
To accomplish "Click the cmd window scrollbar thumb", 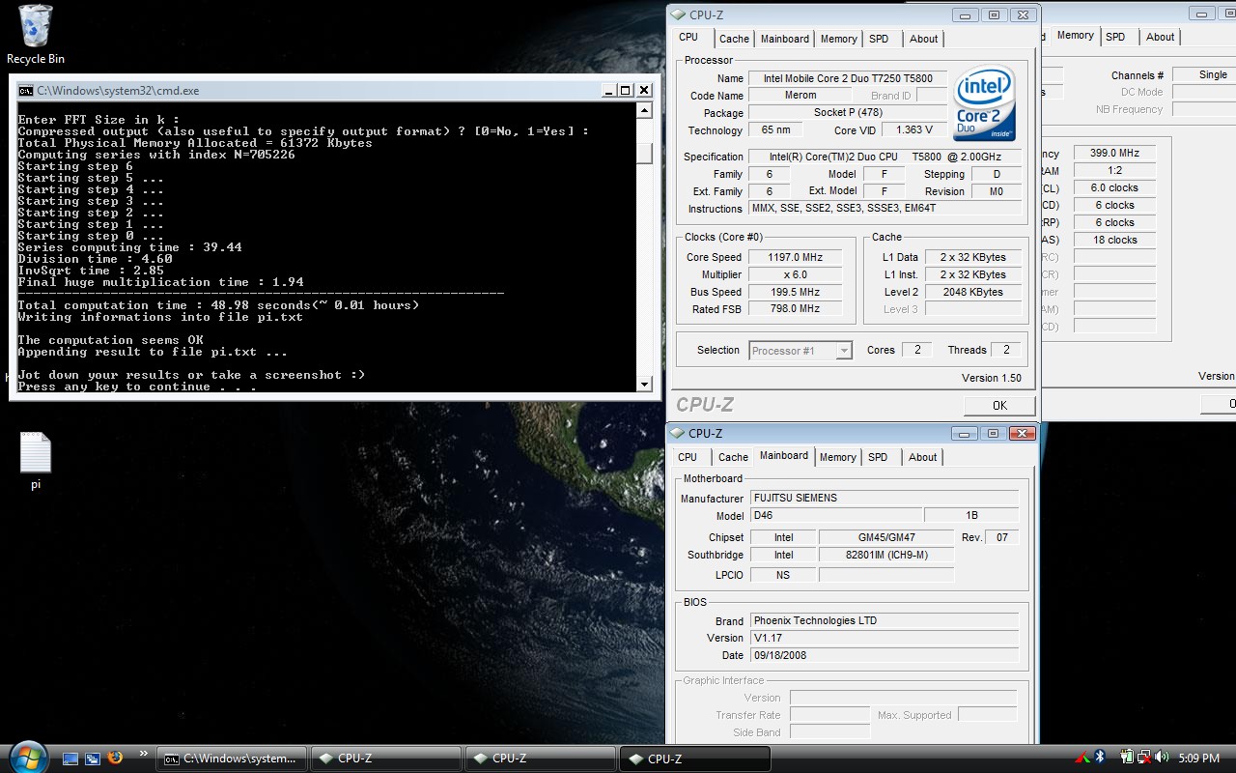I will [x=644, y=154].
